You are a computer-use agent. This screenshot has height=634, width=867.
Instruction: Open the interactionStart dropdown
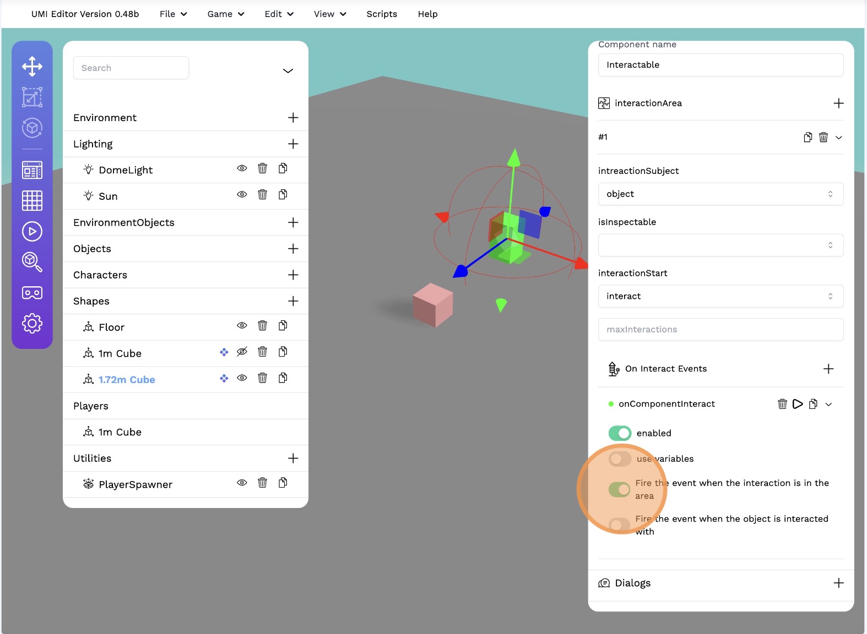click(x=720, y=296)
